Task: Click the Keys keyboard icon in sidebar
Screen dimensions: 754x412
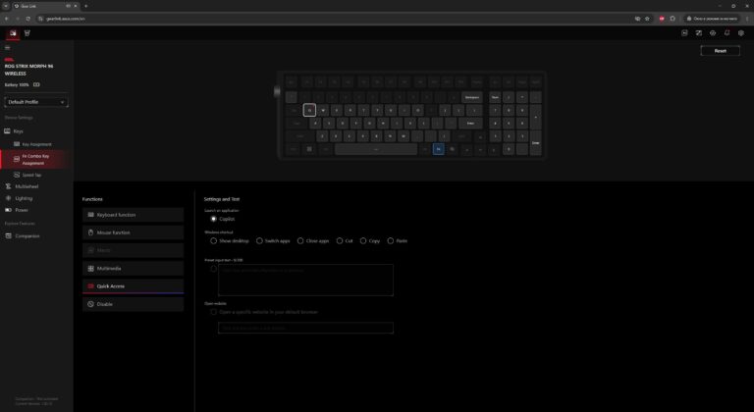Action: coord(7,131)
